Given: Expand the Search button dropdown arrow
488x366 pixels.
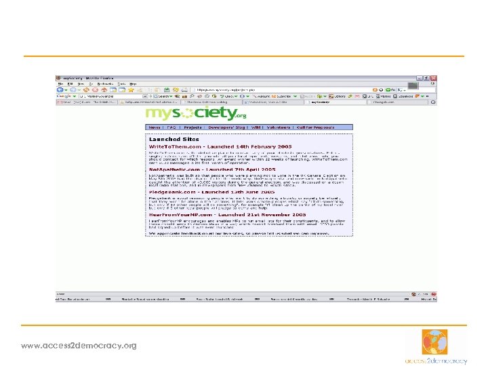Looking at the screenshot, I should point(171,96).
